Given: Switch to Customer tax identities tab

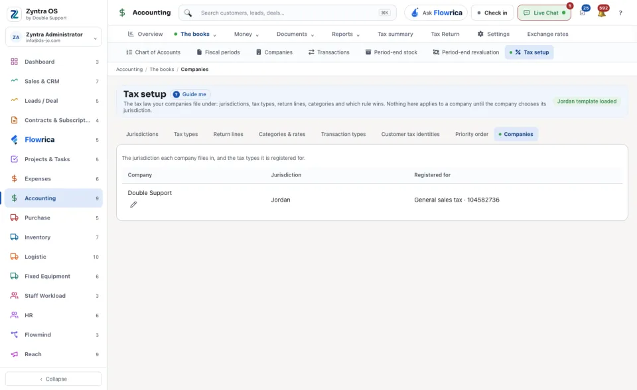Looking at the screenshot, I should (410, 135).
